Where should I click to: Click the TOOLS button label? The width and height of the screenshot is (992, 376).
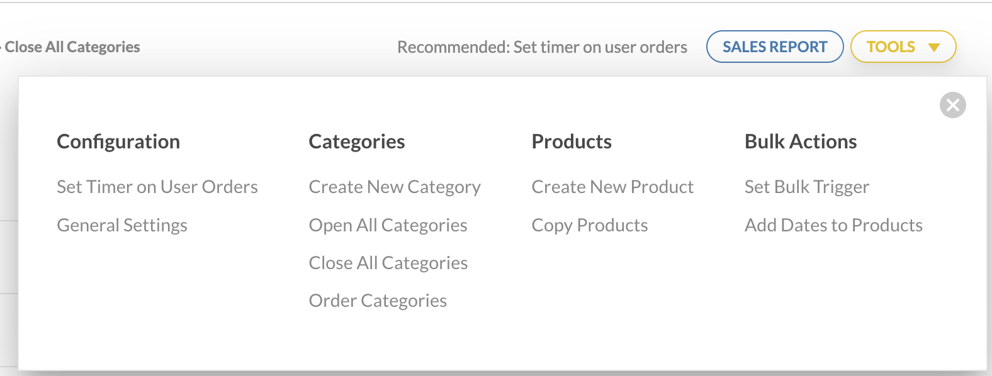[x=891, y=47]
